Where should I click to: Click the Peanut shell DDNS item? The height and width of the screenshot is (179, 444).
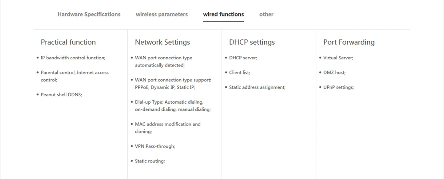coord(61,95)
